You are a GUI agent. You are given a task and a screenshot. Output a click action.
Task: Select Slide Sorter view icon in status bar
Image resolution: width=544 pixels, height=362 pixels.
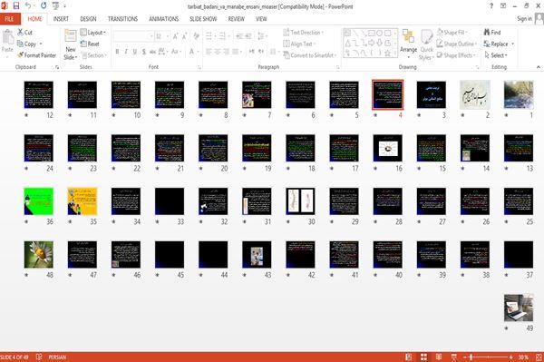tap(423, 357)
